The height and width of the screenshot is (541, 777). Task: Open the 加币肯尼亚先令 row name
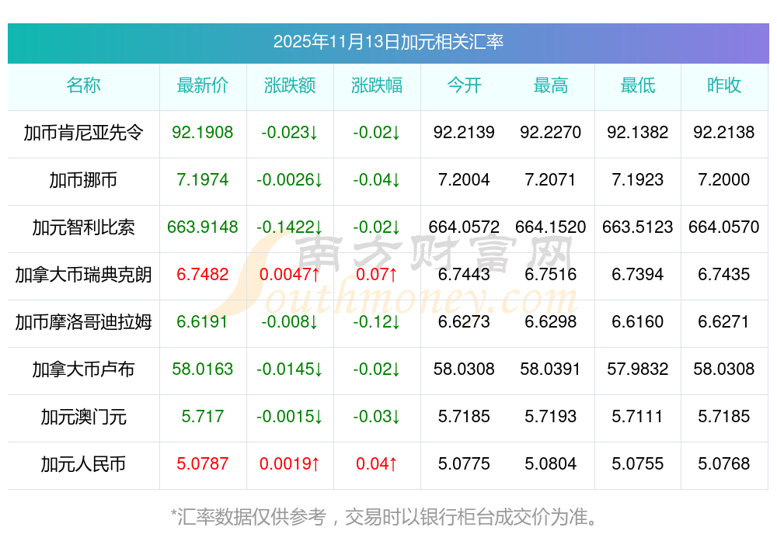click(83, 133)
